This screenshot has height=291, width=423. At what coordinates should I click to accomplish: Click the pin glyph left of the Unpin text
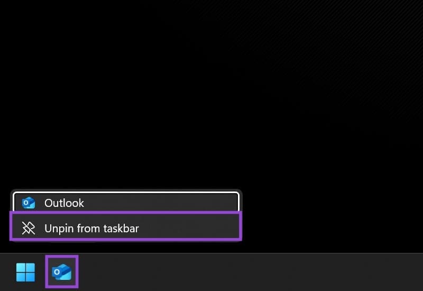coord(29,229)
